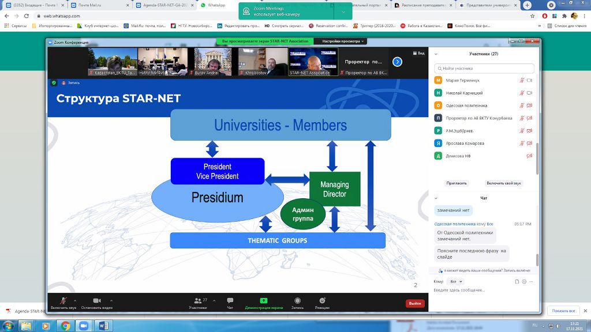Select participant Ярослава Комарова

[483, 143]
